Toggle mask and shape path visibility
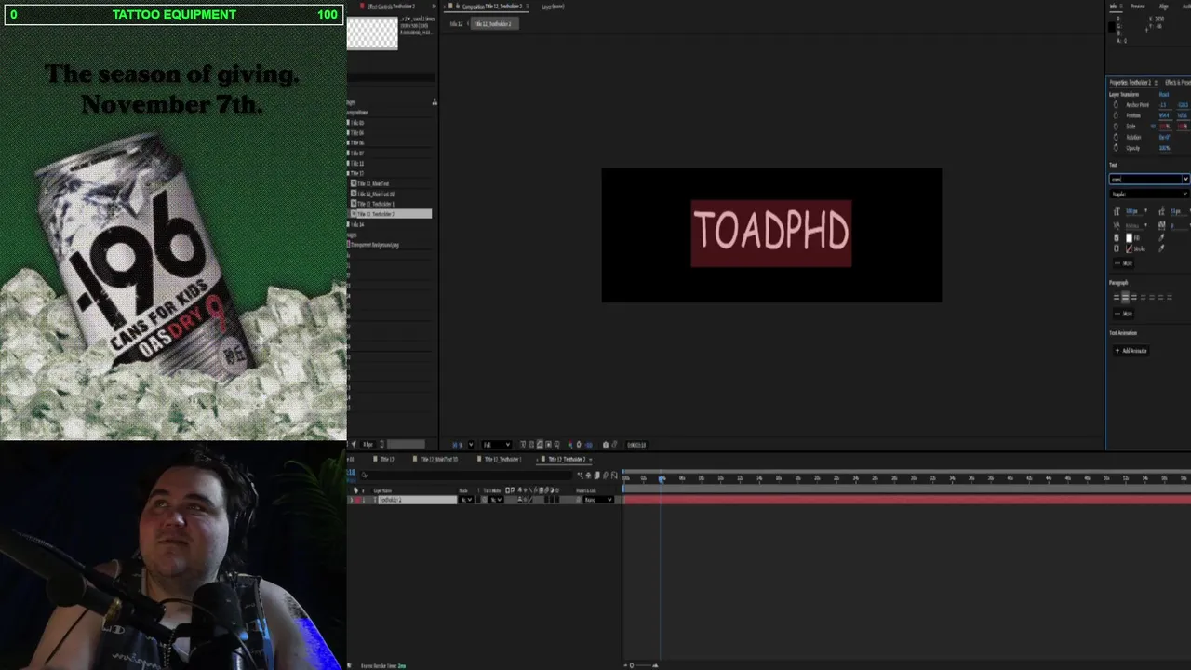This screenshot has width=1191, height=670. 540,445
